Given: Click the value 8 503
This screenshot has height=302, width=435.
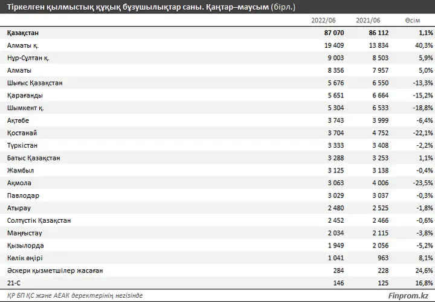Looking at the screenshot, I should coord(381,57).
